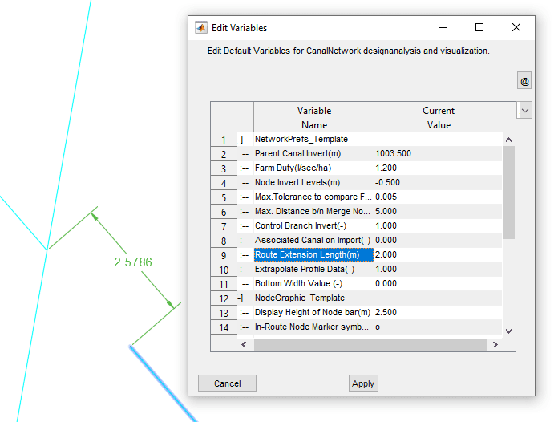This screenshot has height=422, width=554.
Task: Click the highlighted Route Extension Length(m) cell
Action: click(313, 255)
